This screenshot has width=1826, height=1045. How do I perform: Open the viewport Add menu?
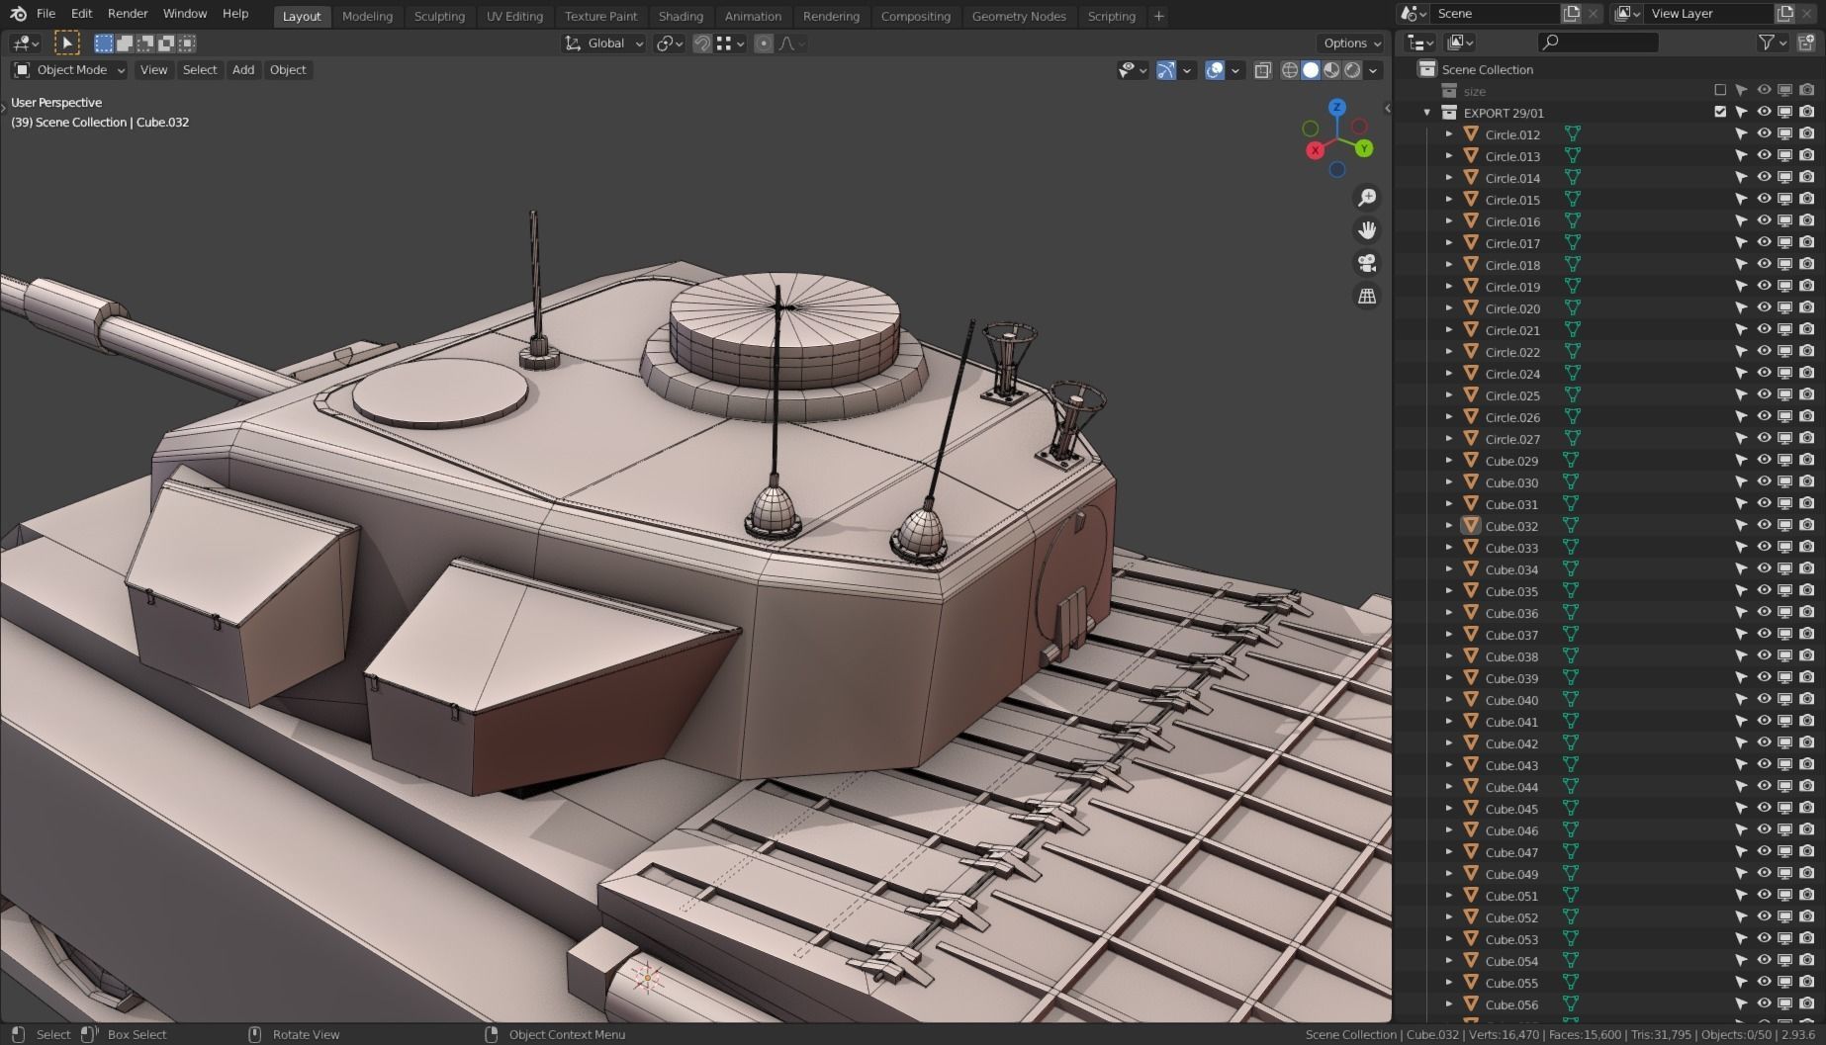(x=243, y=70)
